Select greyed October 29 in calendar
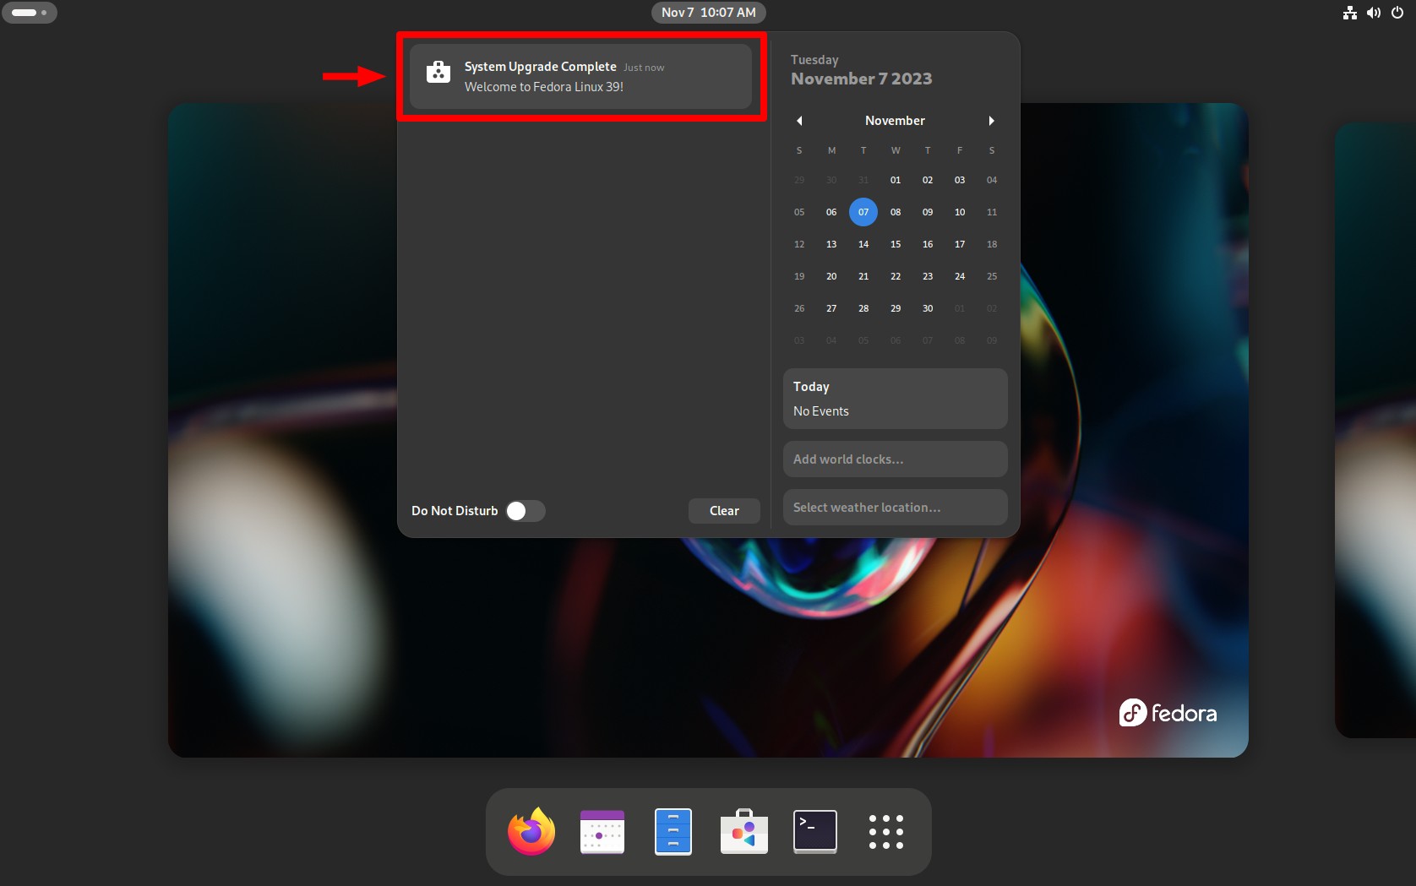The height and width of the screenshot is (886, 1416). click(799, 180)
